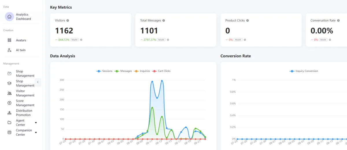The height and width of the screenshot is (150, 347).
Task: Click MoM tag under Visitors
Action: pos(75,40)
